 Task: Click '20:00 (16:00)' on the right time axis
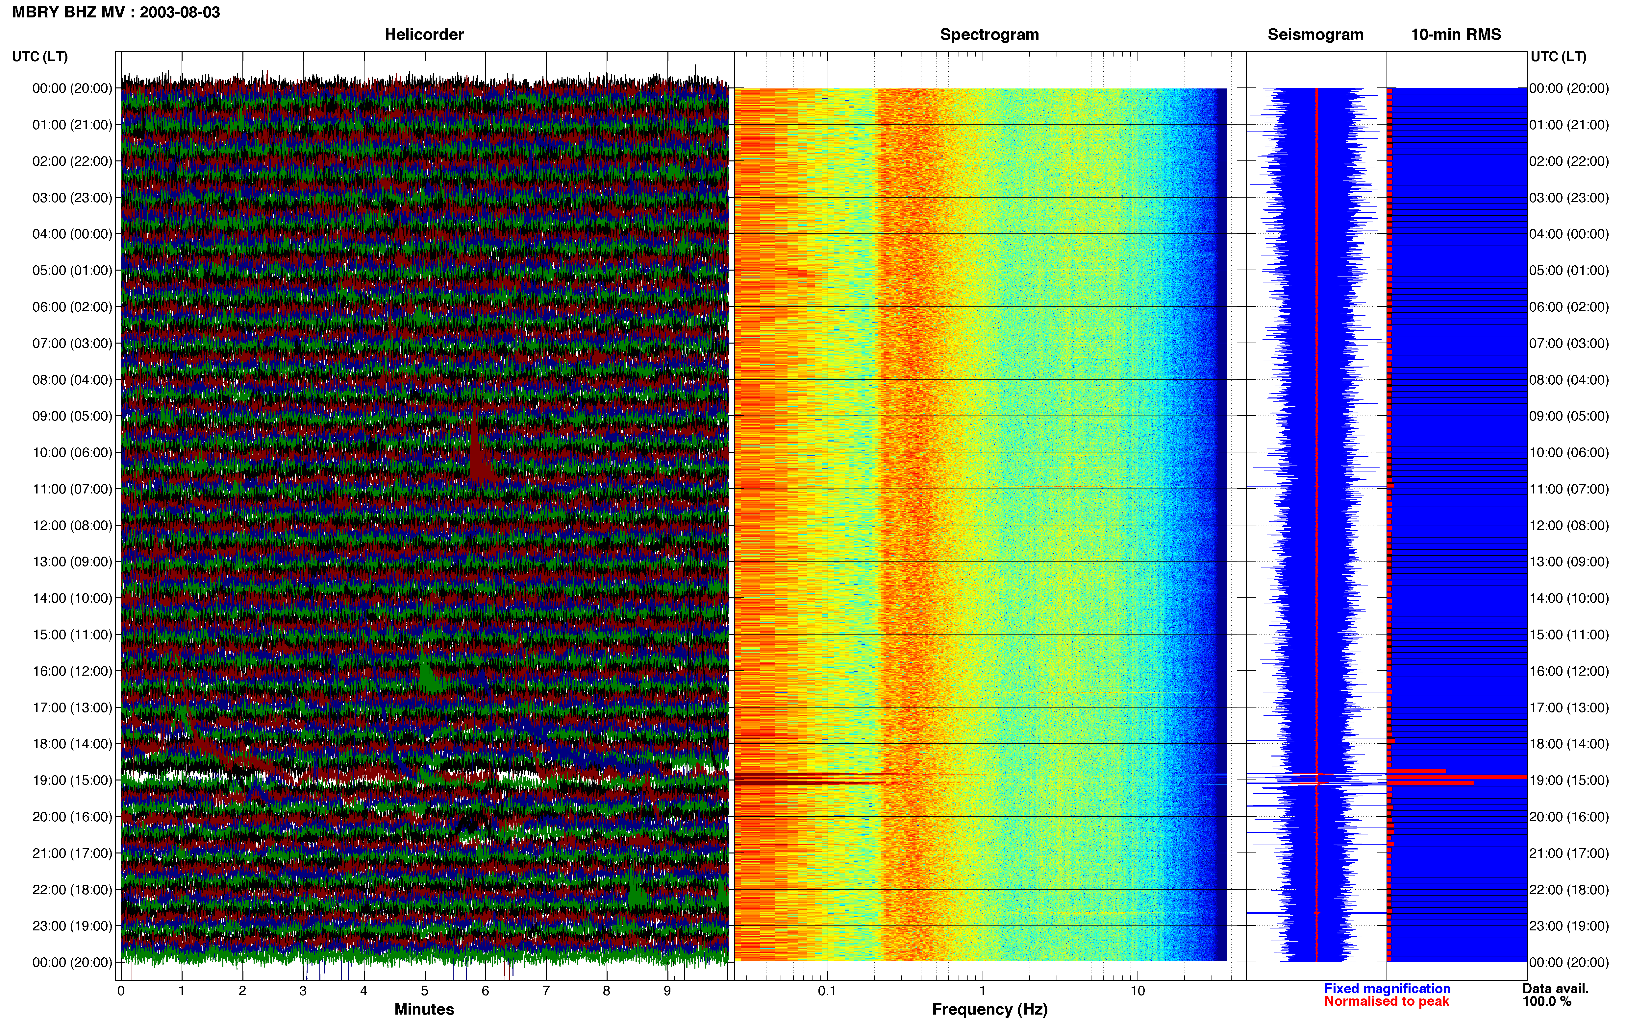[1569, 816]
